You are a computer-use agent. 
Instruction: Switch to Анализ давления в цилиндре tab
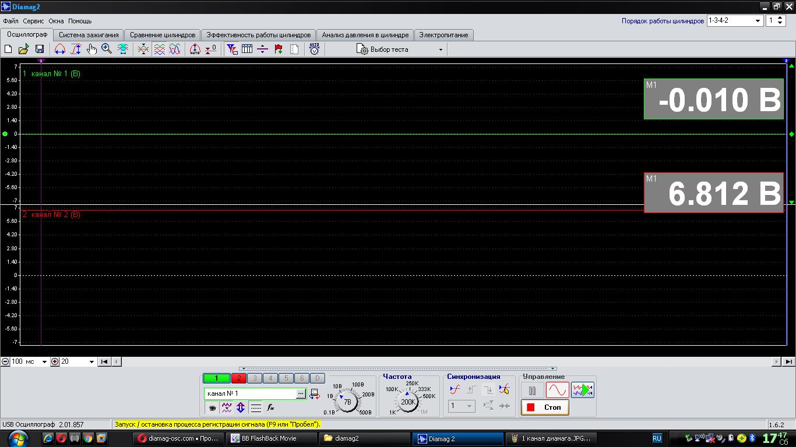pyautogui.click(x=365, y=35)
